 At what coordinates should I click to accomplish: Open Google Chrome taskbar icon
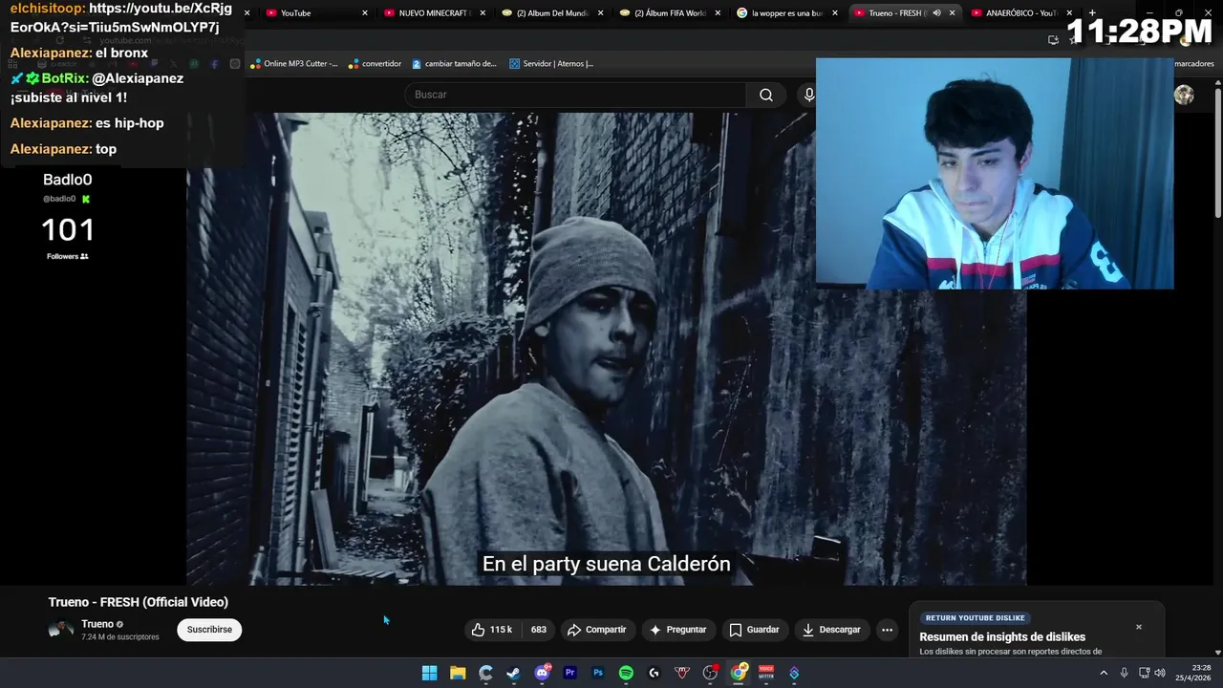(x=739, y=673)
